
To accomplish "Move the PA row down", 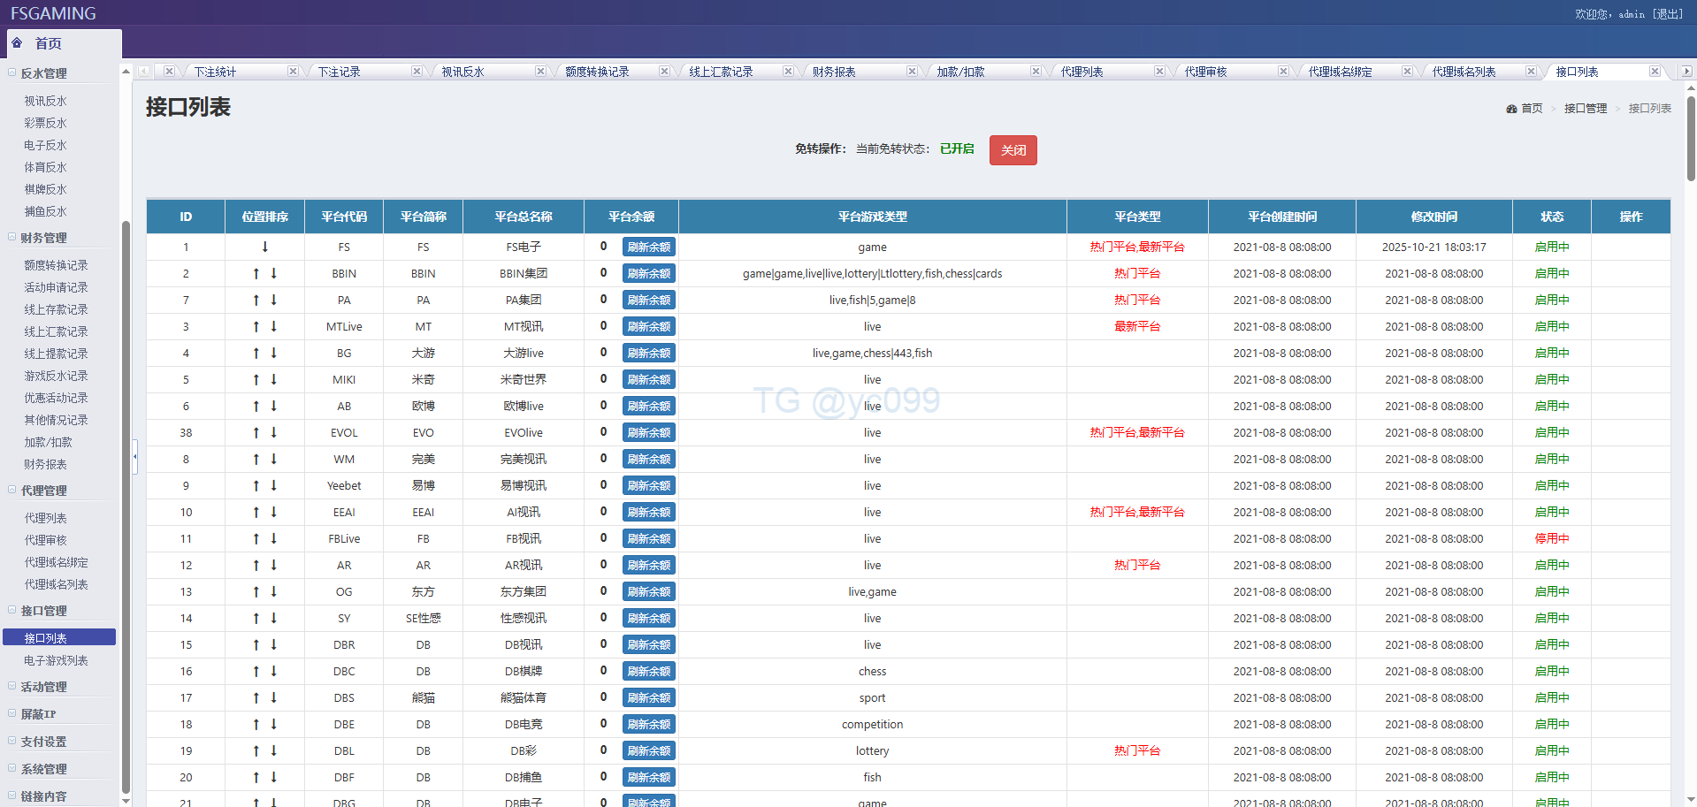I will coord(274,301).
